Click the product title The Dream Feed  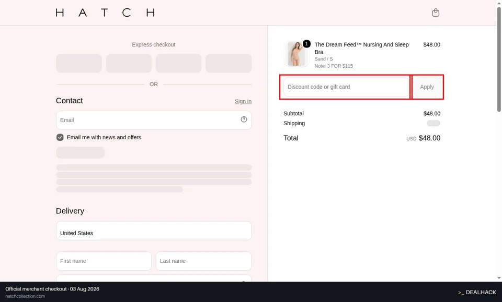click(x=361, y=48)
